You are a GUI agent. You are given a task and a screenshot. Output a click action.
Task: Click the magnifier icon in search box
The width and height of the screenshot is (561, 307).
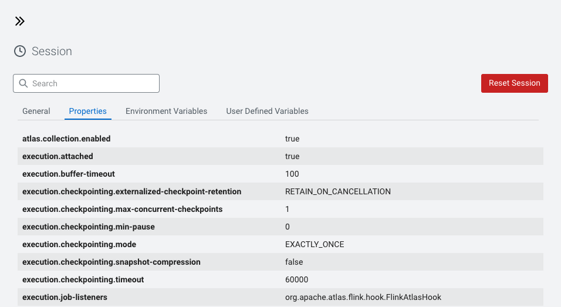point(23,83)
